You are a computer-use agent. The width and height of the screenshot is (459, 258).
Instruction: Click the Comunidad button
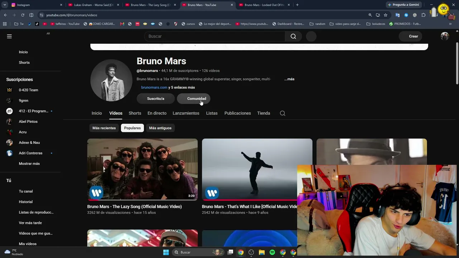(x=194, y=99)
